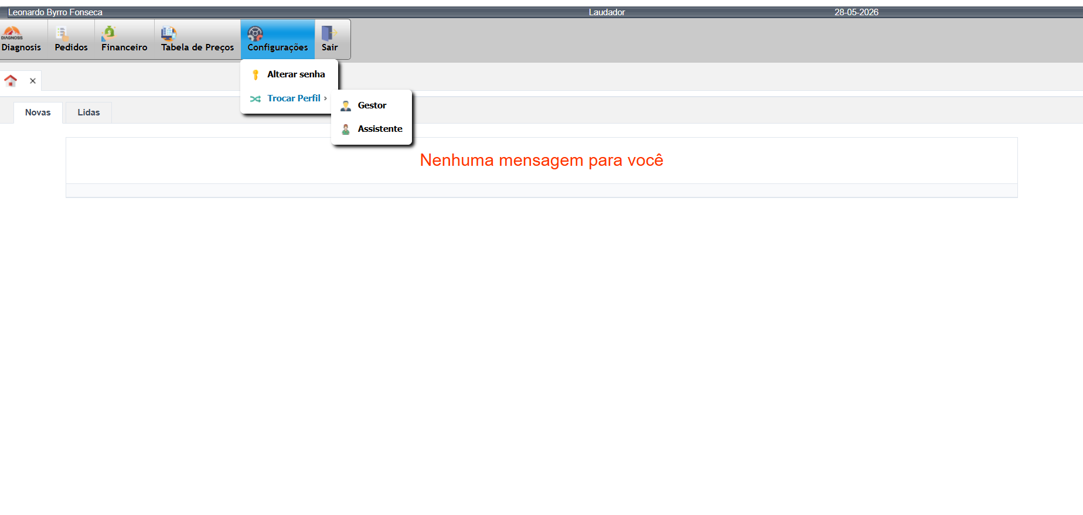This screenshot has height=515, width=1083.
Task: Expand the Trocar Perfil submenu arrow
Action: (x=325, y=98)
